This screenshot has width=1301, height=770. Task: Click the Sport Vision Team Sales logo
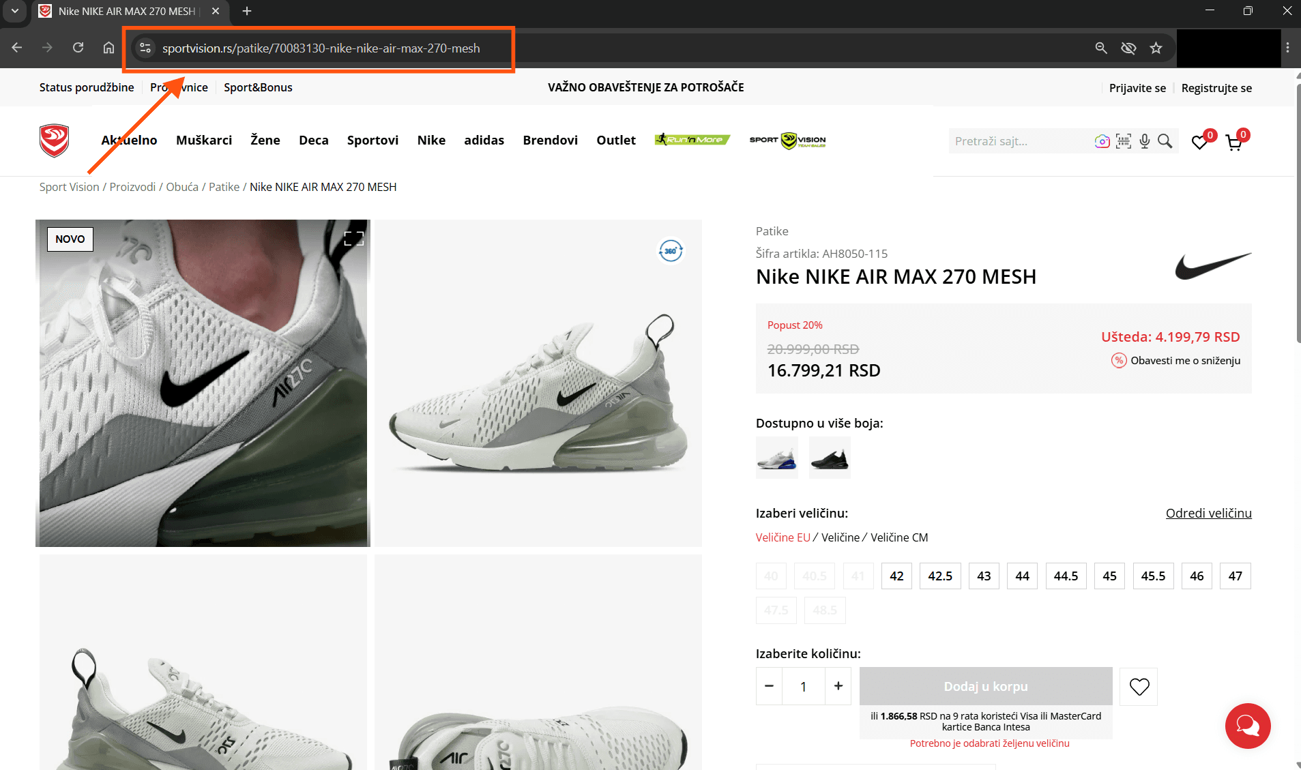tap(788, 140)
